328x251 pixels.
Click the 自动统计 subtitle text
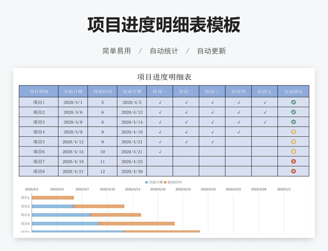click(164, 51)
